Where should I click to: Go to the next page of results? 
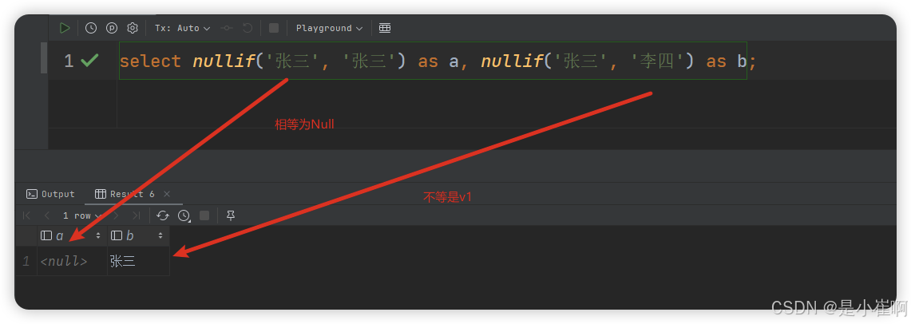click(x=116, y=215)
